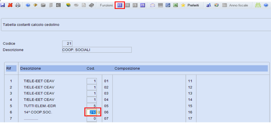Screen dimensions: 271x123
Task: Click the gray calendar icon beside Anno fiscale
Action: pyautogui.click(x=224, y=5)
